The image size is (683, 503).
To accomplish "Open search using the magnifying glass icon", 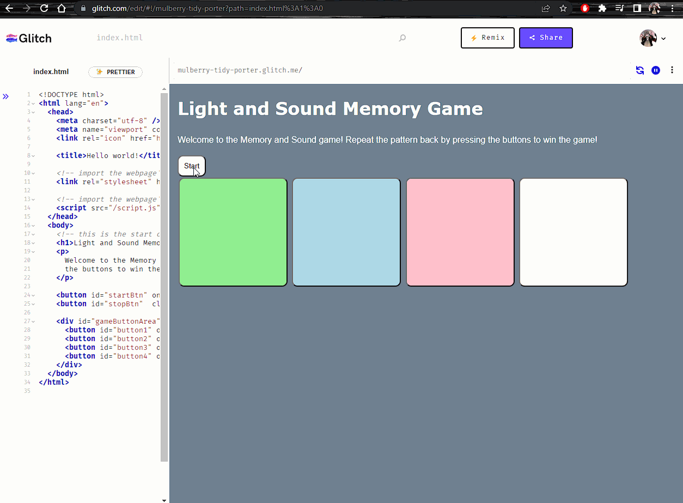I will [402, 38].
